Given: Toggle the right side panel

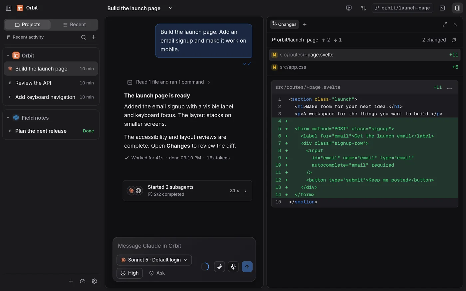Looking at the screenshot, I should click(458, 8).
